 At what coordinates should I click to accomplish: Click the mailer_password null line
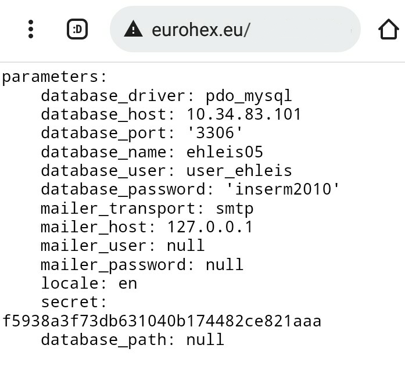pyautogui.click(x=142, y=265)
